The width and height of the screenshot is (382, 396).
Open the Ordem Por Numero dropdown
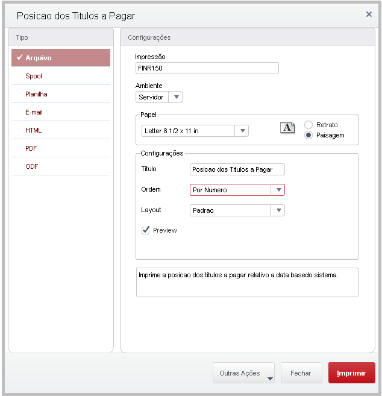click(x=278, y=190)
